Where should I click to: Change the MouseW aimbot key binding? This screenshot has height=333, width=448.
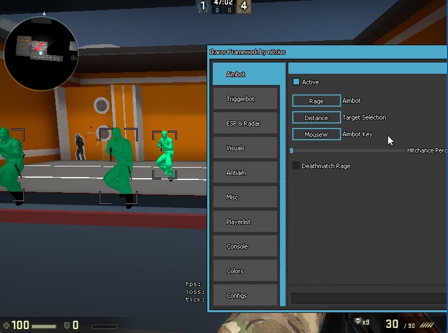coord(316,134)
